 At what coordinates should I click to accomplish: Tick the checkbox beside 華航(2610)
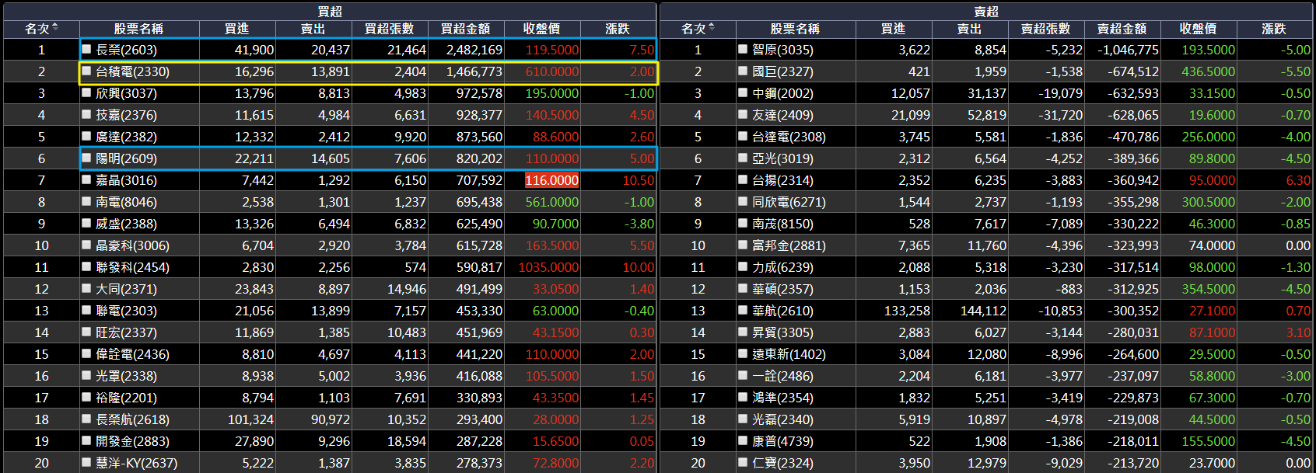pos(743,310)
